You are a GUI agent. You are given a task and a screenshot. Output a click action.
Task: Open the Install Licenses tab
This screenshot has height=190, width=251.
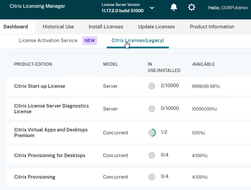(106, 27)
